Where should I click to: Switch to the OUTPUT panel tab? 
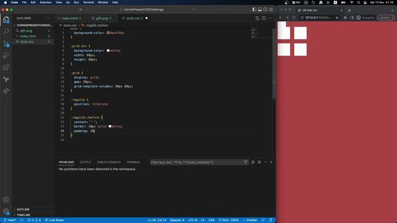click(x=86, y=162)
